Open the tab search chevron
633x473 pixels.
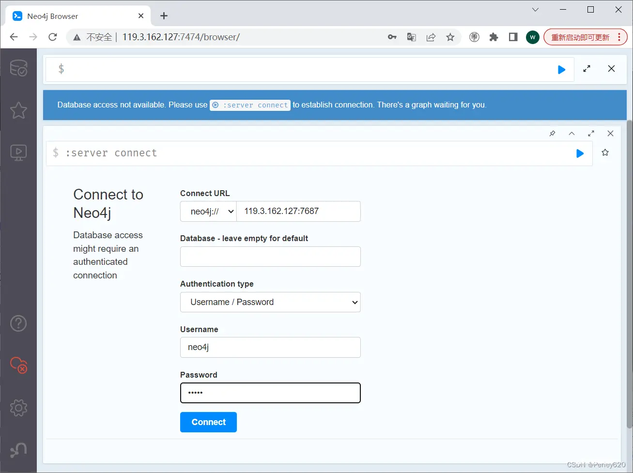[535, 10]
